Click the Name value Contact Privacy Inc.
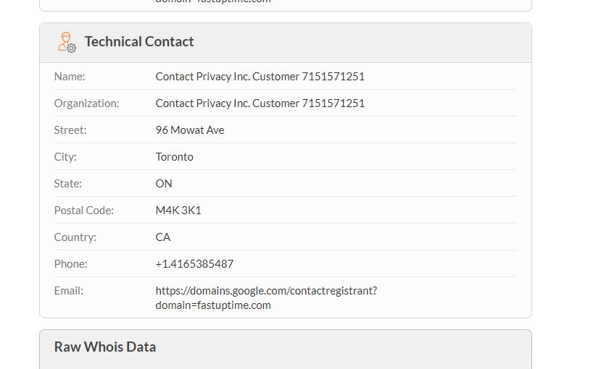 tap(260, 77)
